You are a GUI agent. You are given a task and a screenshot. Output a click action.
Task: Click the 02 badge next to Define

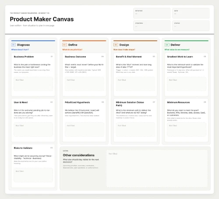pos(64,45)
